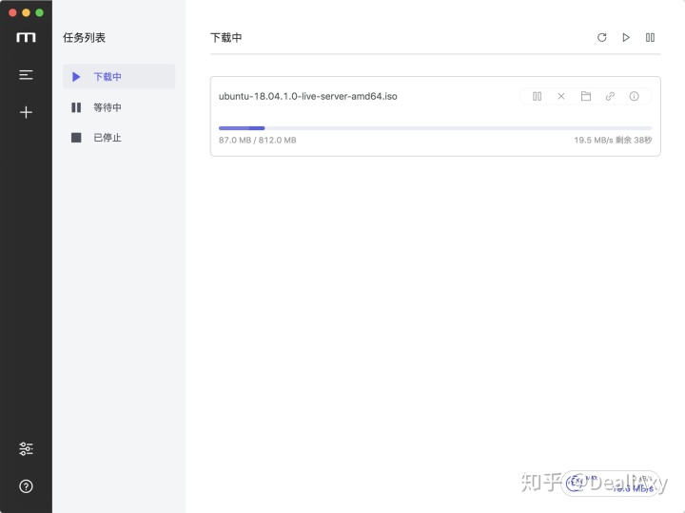Click the 19.5 MB/s remaining time text
685x513 pixels.
(613, 140)
